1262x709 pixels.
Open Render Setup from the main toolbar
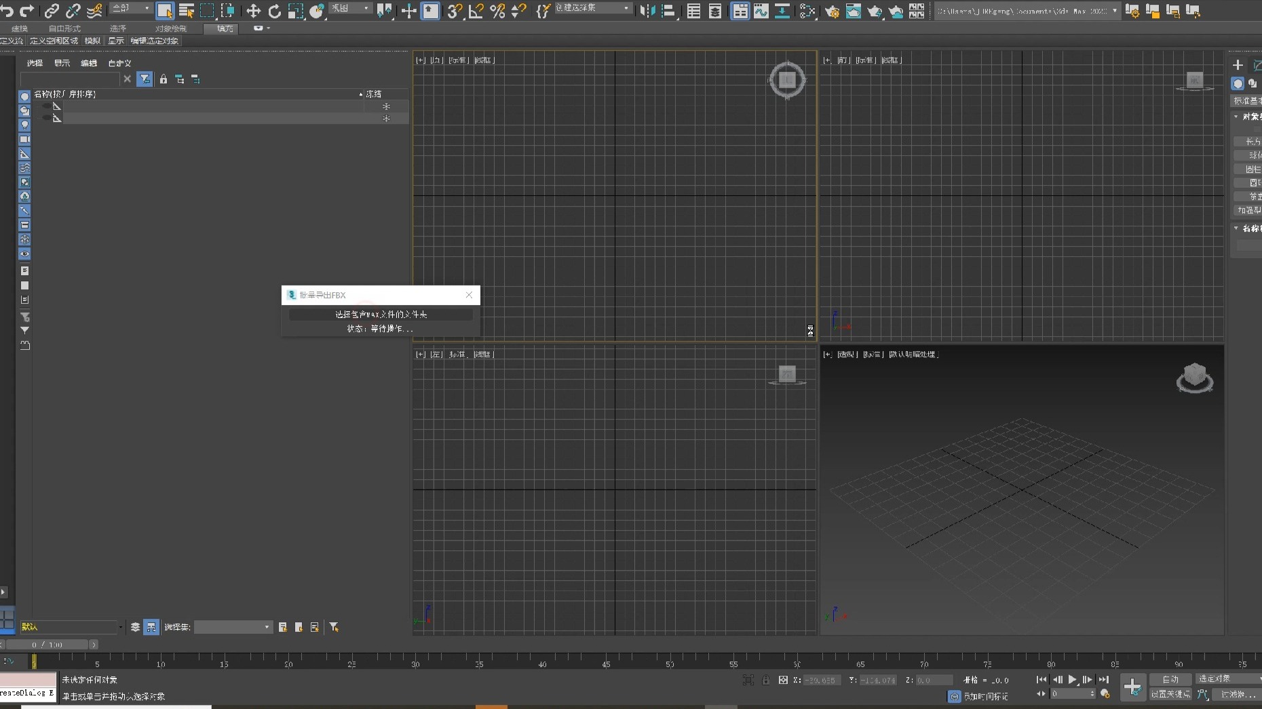pos(832,11)
